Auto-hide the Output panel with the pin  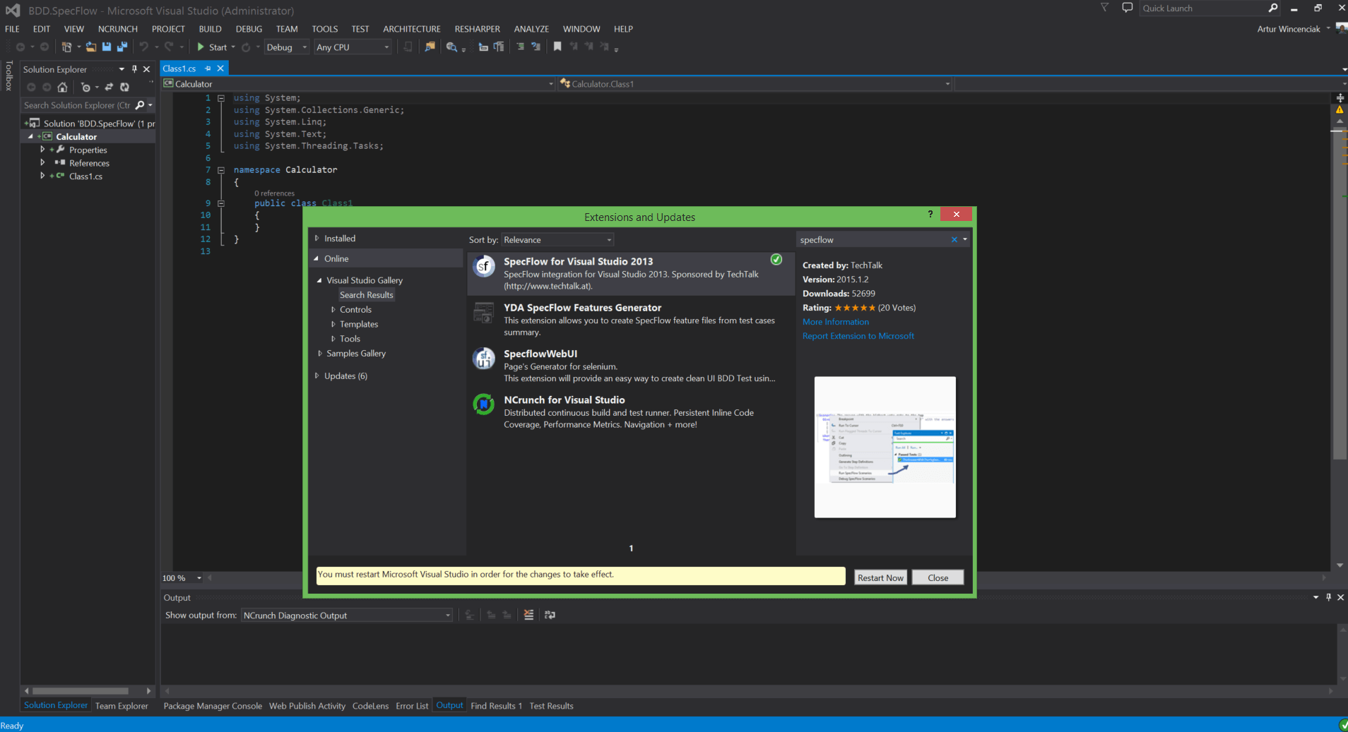[1328, 597]
